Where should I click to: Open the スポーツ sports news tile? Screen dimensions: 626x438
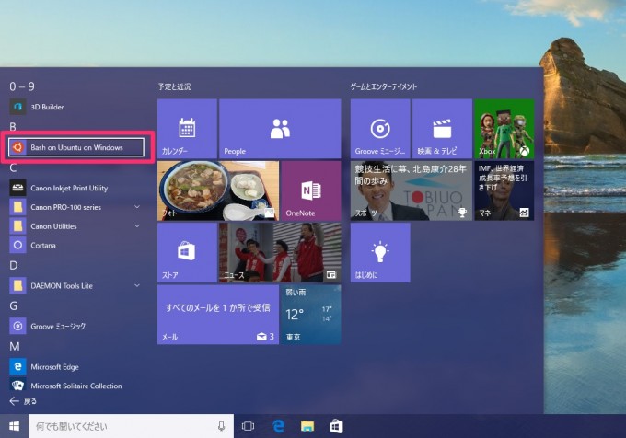point(412,190)
